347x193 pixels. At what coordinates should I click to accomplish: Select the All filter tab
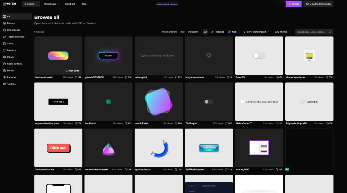(x=205, y=32)
